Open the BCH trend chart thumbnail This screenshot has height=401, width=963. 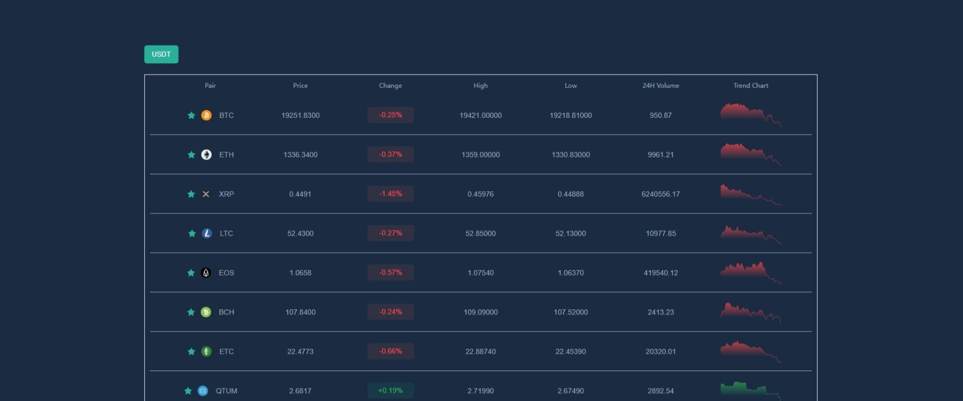coord(750,312)
